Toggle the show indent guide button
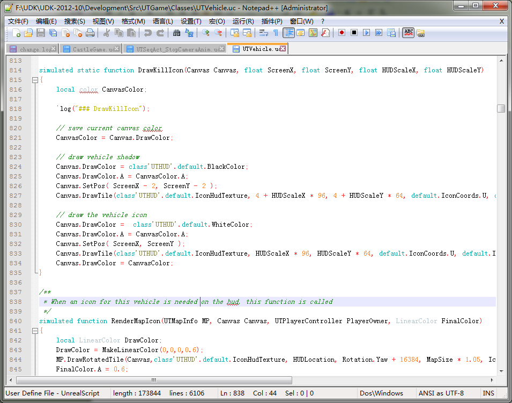The width and height of the screenshot is (512, 403). [x=288, y=33]
